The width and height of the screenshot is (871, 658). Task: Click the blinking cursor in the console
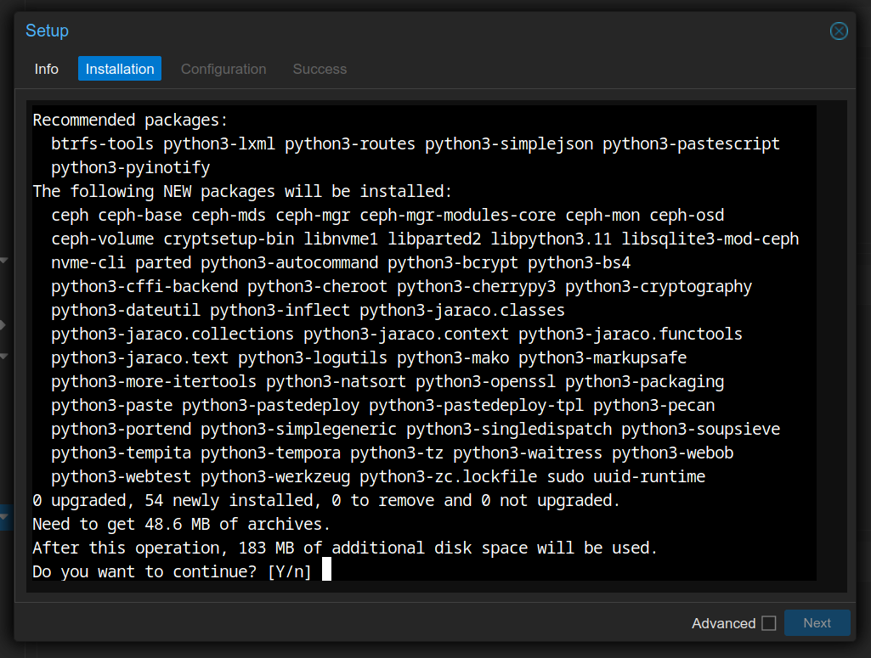coord(325,571)
